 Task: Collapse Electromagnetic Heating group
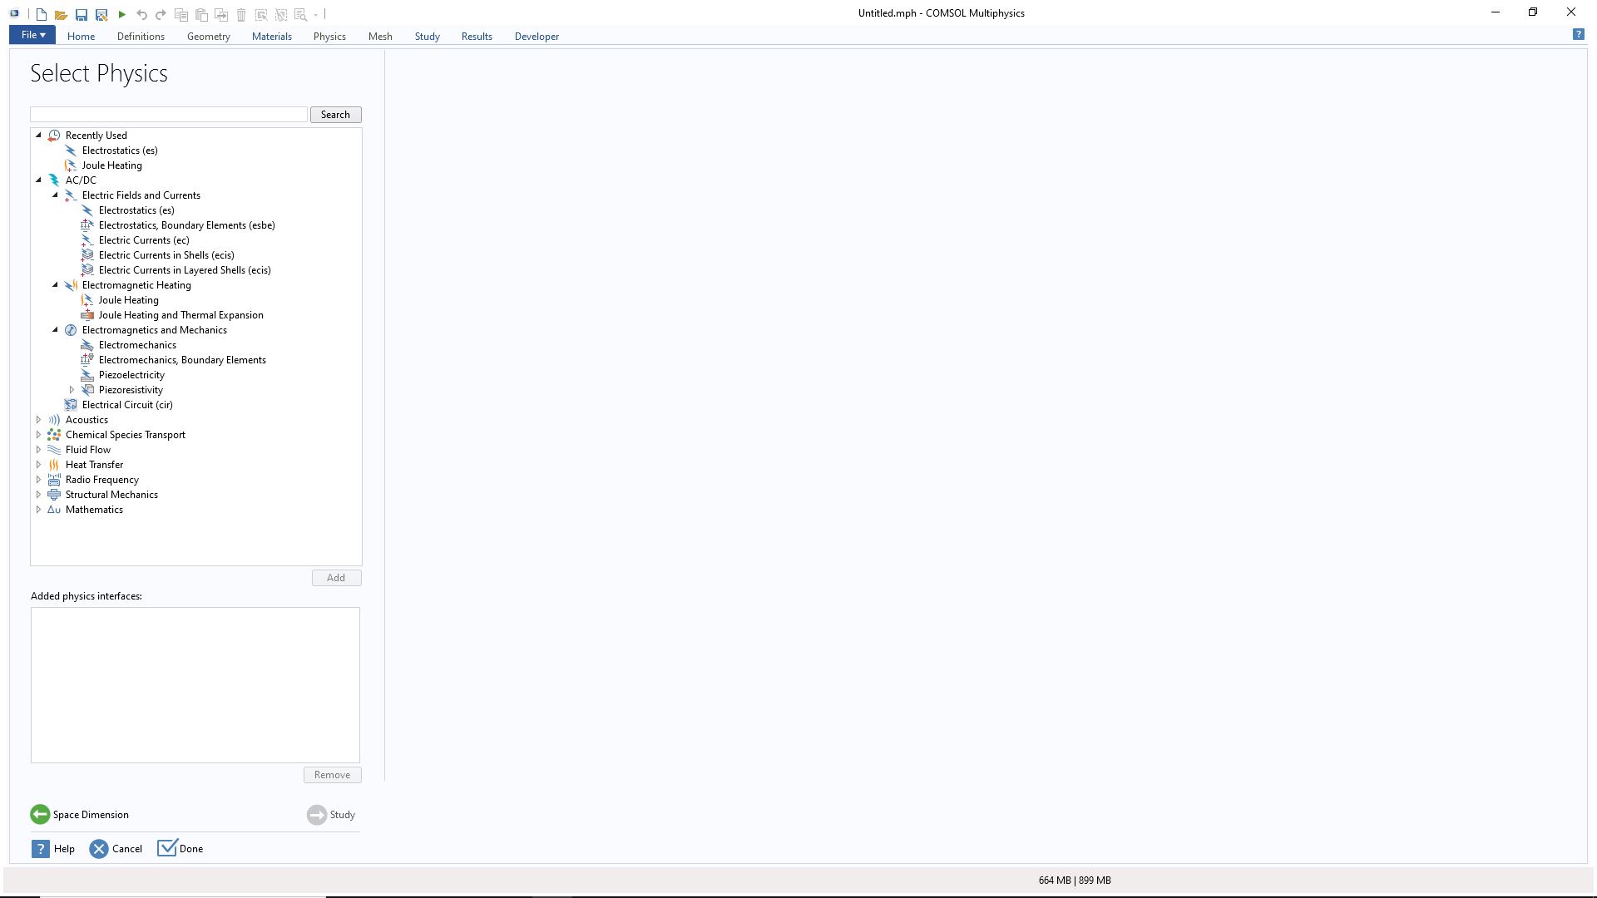point(55,285)
